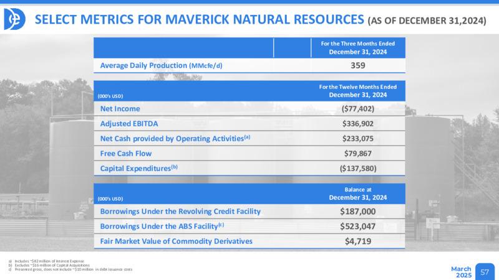Select the value $4,719
The height and width of the screenshot is (280, 499).
click(357, 241)
